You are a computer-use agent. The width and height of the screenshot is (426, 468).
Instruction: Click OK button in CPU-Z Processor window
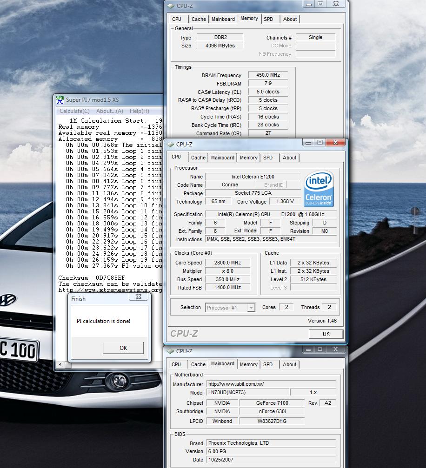tap(326, 334)
